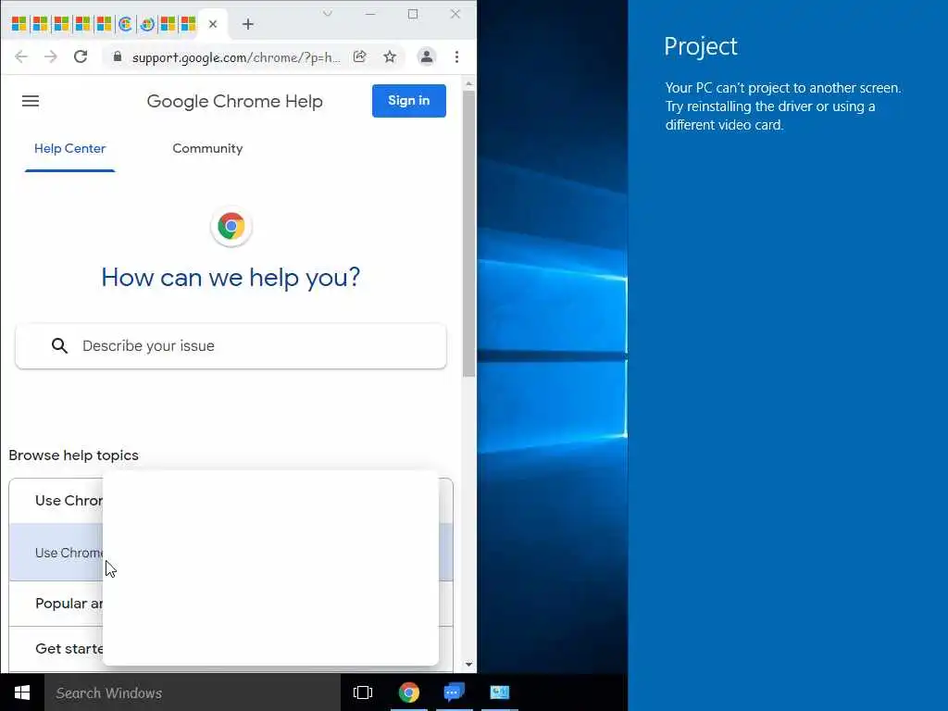The width and height of the screenshot is (948, 711).
Task: Switch to the tab with the circular arrow favicon
Action: (147, 24)
